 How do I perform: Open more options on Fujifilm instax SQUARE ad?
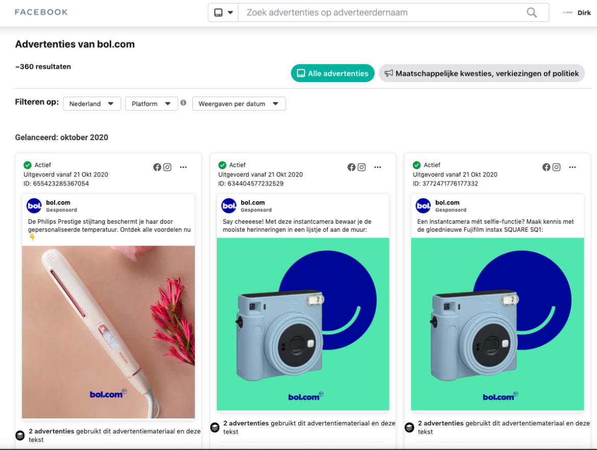tap(572, 167)
